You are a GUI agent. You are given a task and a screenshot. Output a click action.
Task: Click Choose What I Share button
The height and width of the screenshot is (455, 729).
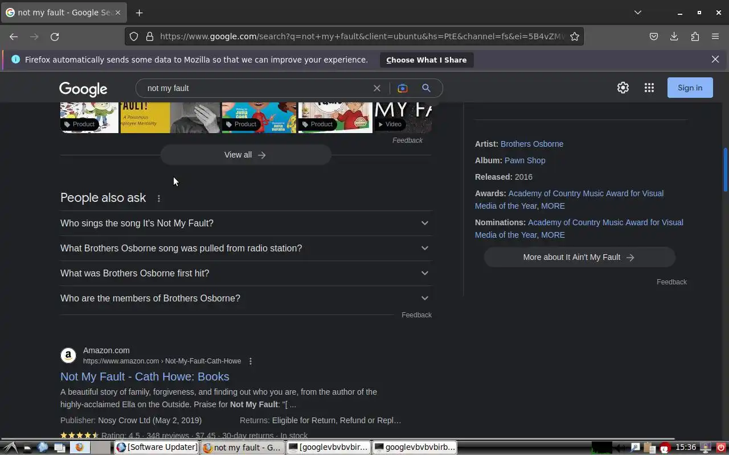427,60
